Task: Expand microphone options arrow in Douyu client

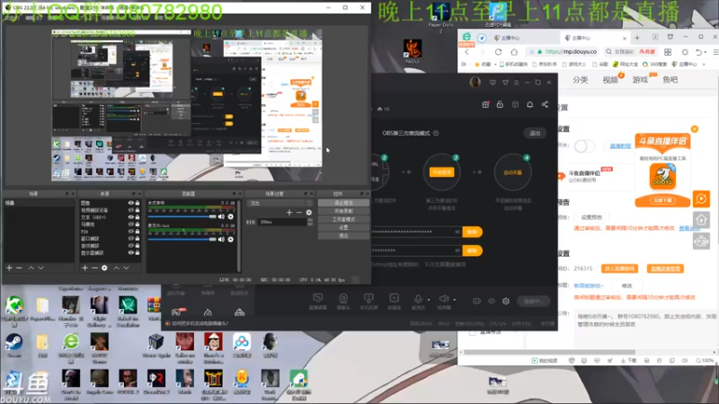Action: pos(429,300)
